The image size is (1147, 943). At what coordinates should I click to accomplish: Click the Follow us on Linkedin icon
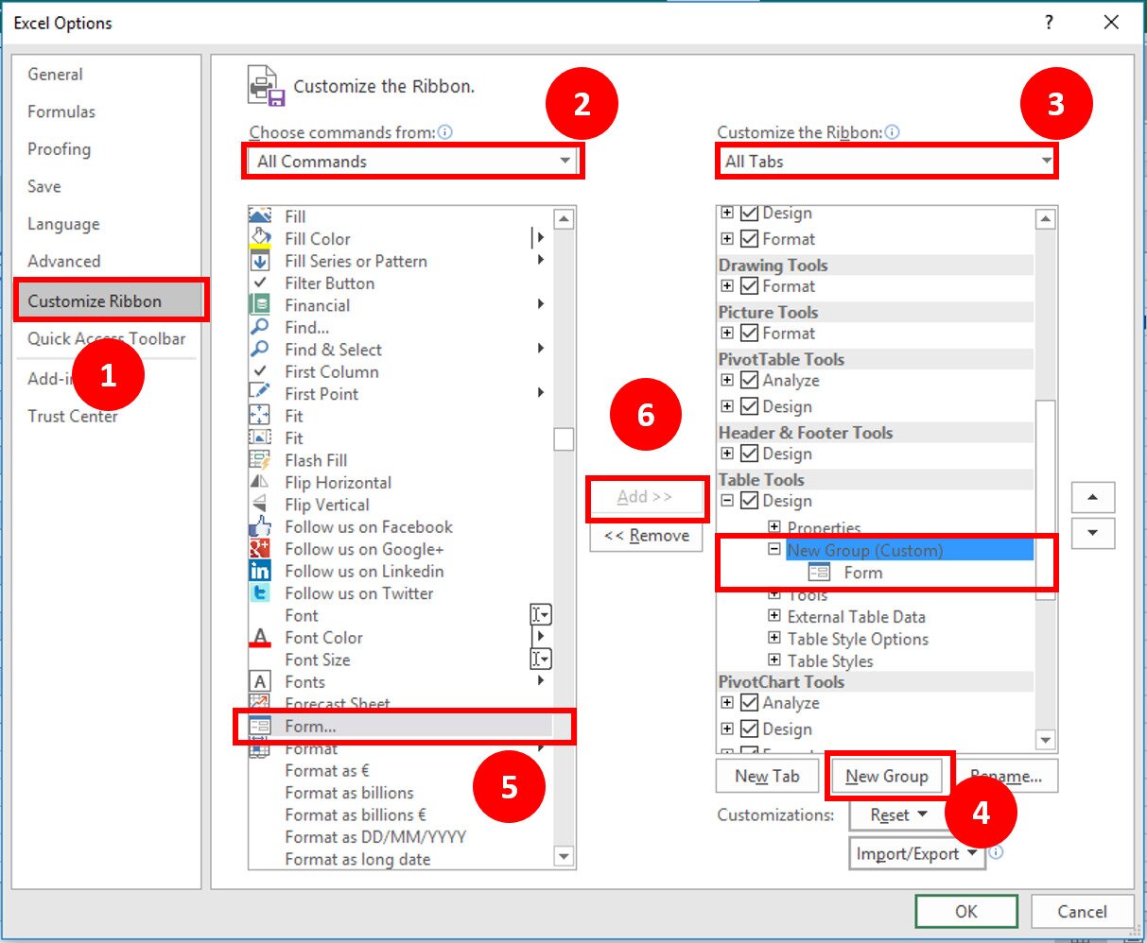[260, 572]
